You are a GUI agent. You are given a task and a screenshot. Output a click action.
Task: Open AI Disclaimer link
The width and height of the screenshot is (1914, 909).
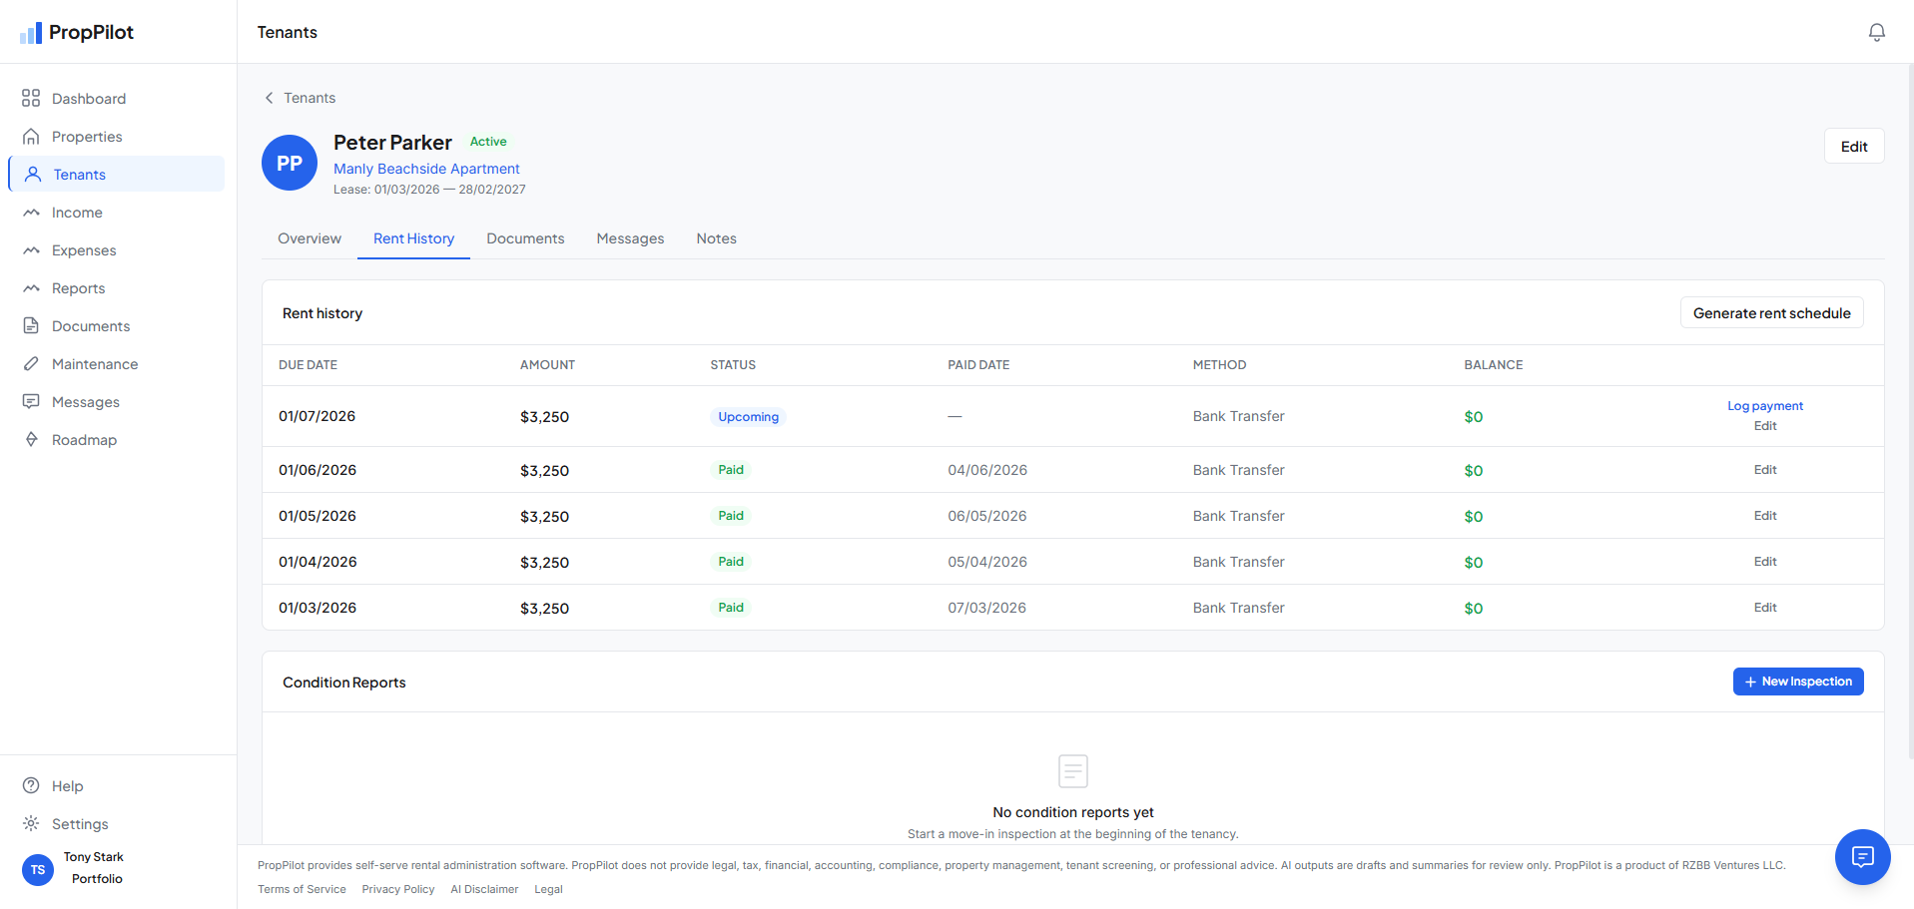(x=484, y=889)
